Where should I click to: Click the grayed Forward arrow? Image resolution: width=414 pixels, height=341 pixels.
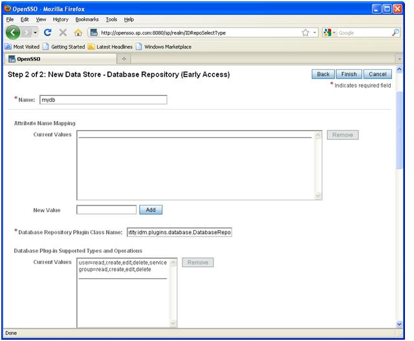tap(27, 32)
